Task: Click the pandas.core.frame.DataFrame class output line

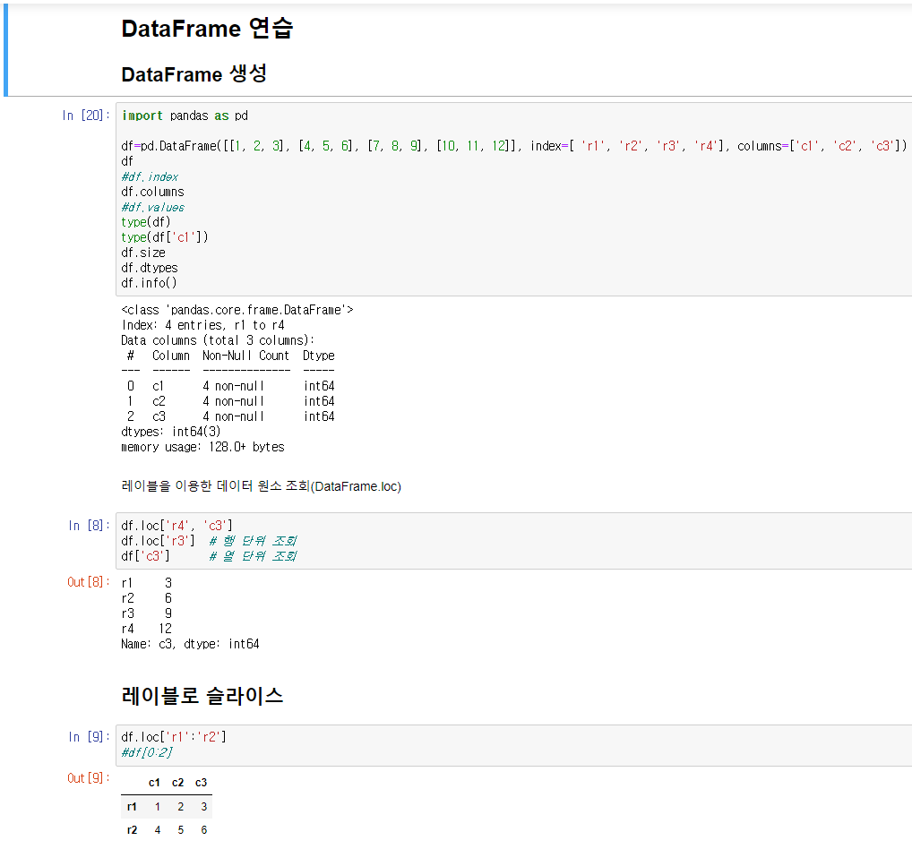Action: click(237, 310)
